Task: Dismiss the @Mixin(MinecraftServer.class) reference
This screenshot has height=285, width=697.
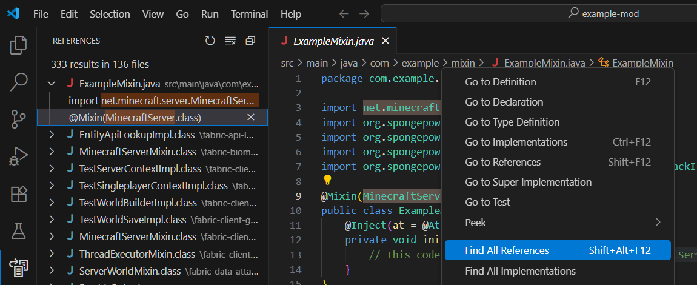Action: click(251, 117)
